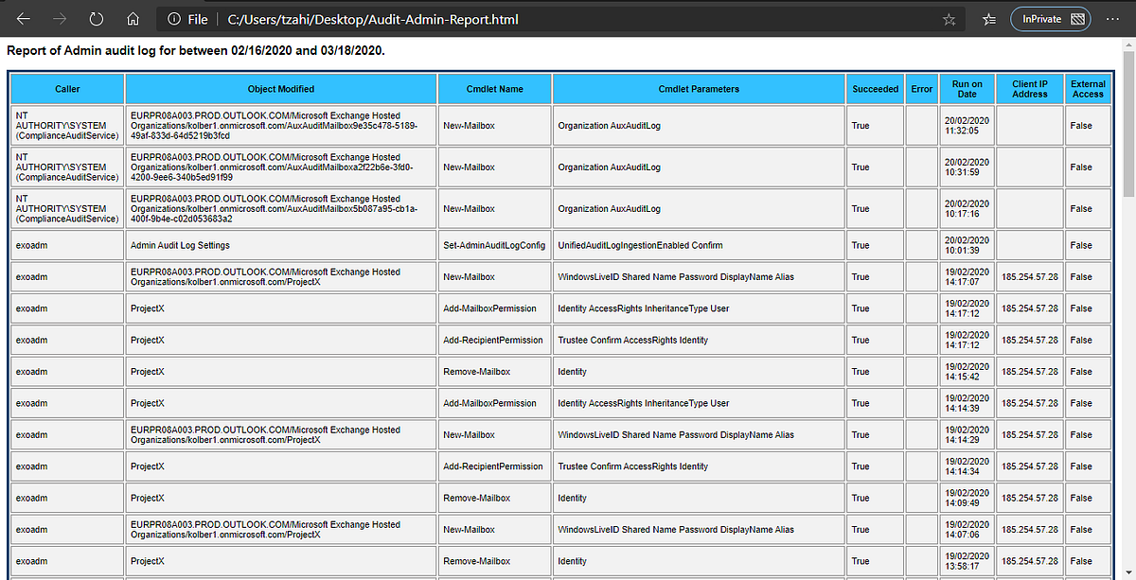Select the Set-AdminAuditLogConfig cell
This screenshot has height=580, width=1136.
[x=493, y=245]
